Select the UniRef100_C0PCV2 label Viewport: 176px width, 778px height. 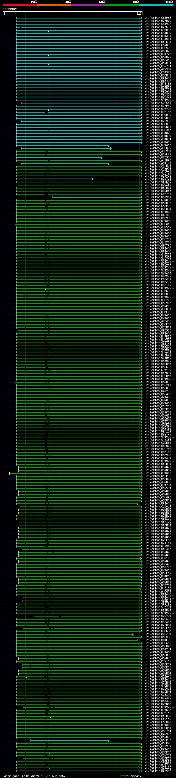[158, 103]
